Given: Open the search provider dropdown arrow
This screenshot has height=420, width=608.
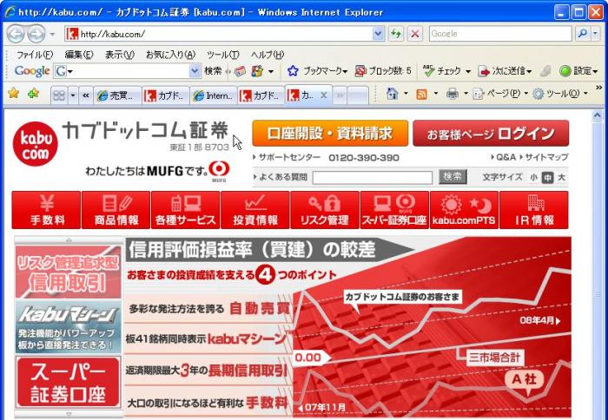Looking at the screenshot, I should 596,34.
